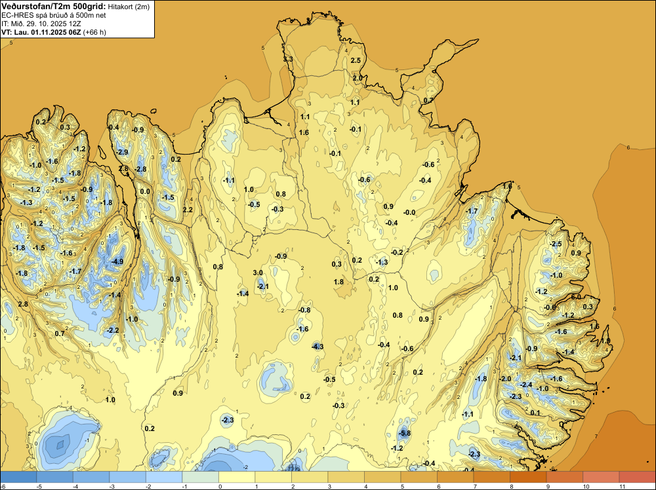Click the legend tick label 9
Viewport: 656px width, 490px height.
[x=548, y=486]
